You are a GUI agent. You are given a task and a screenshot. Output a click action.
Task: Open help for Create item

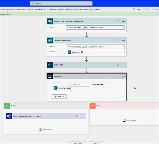[x=118, y=65]
